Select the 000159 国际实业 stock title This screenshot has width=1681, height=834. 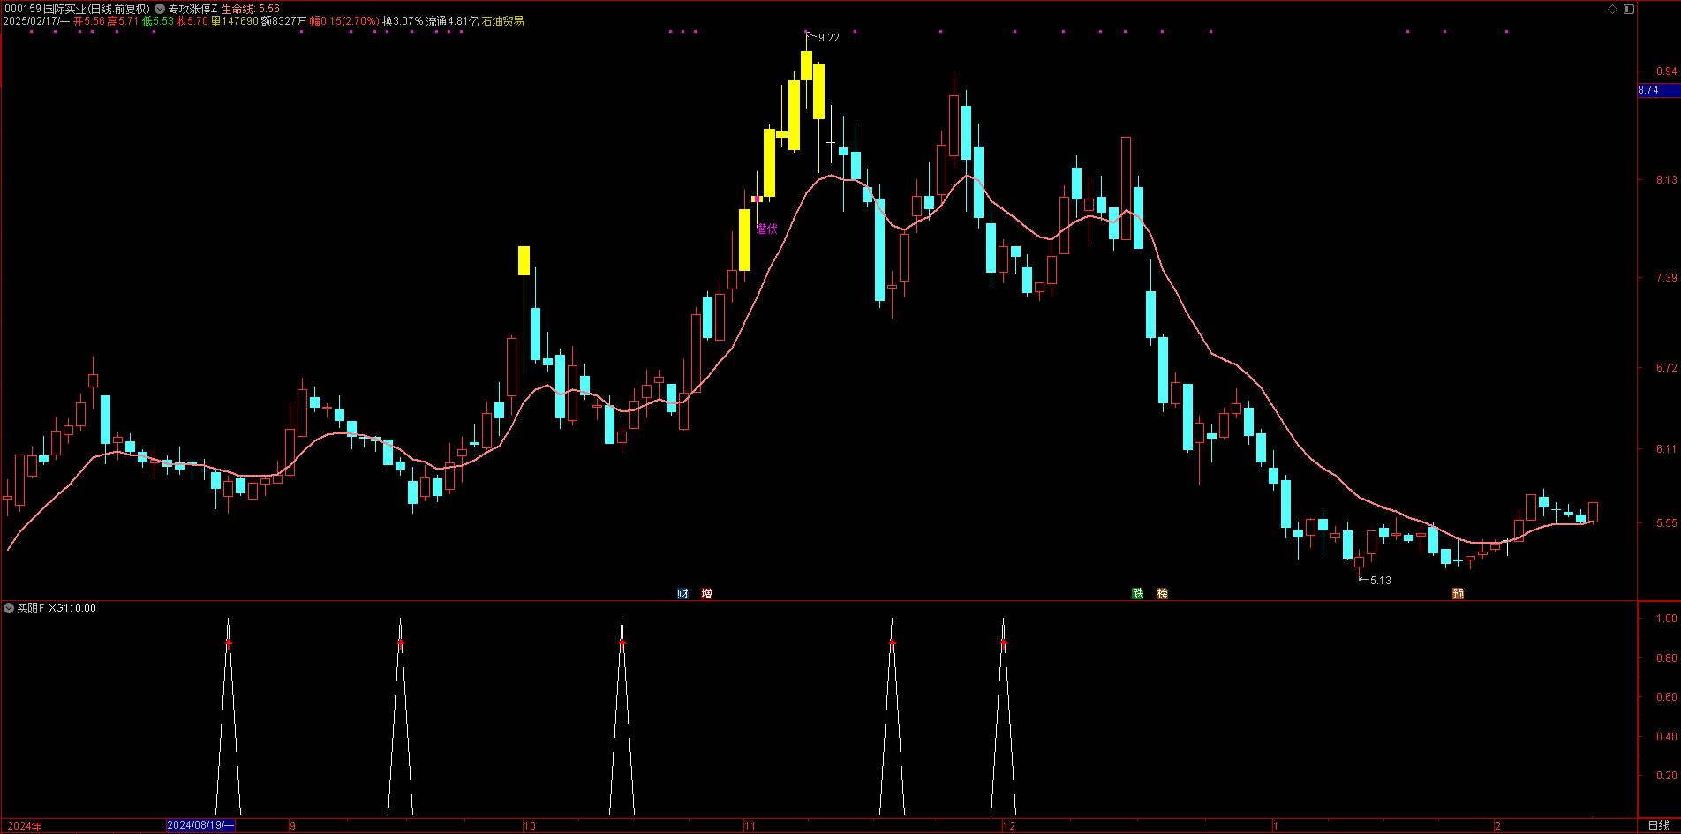click(77, 9)
